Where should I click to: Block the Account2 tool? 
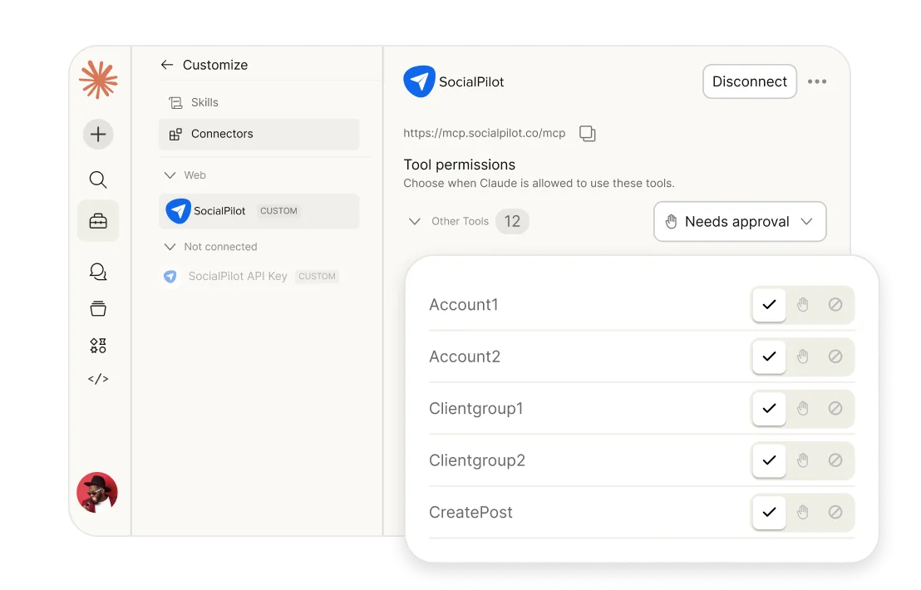(835, 356)
